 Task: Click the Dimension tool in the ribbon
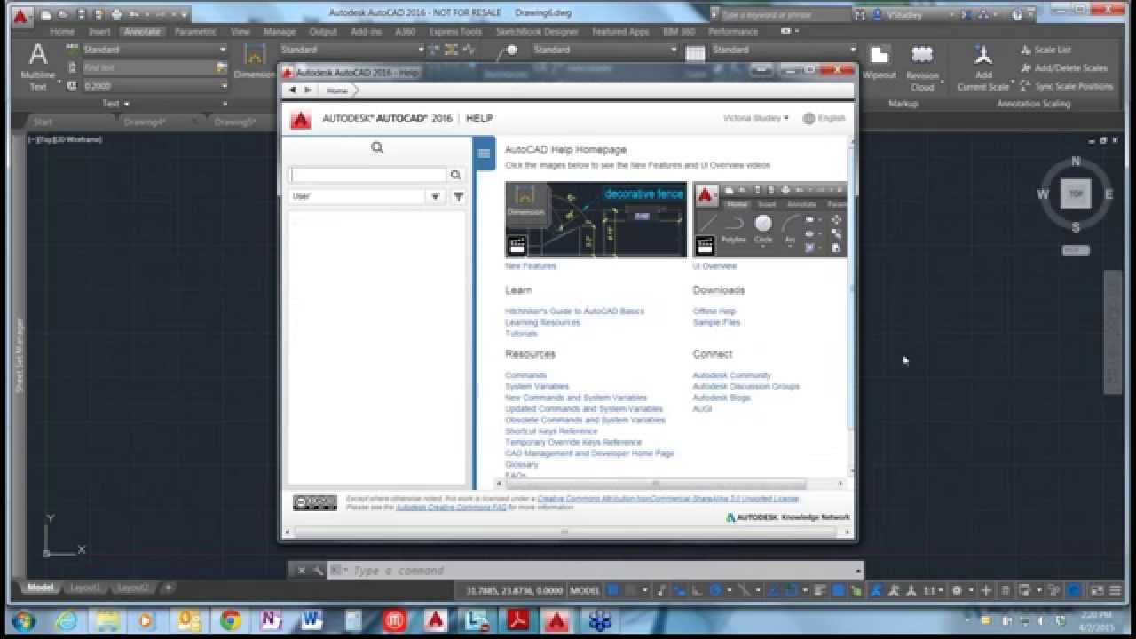(255, 61)
